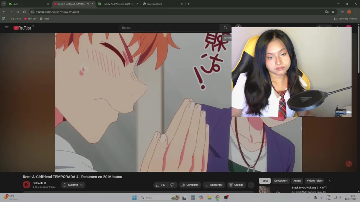The width and height of the screenshot is (360, 202).
Task: Open the taskbar volume and network flyout
Action: 338,198
